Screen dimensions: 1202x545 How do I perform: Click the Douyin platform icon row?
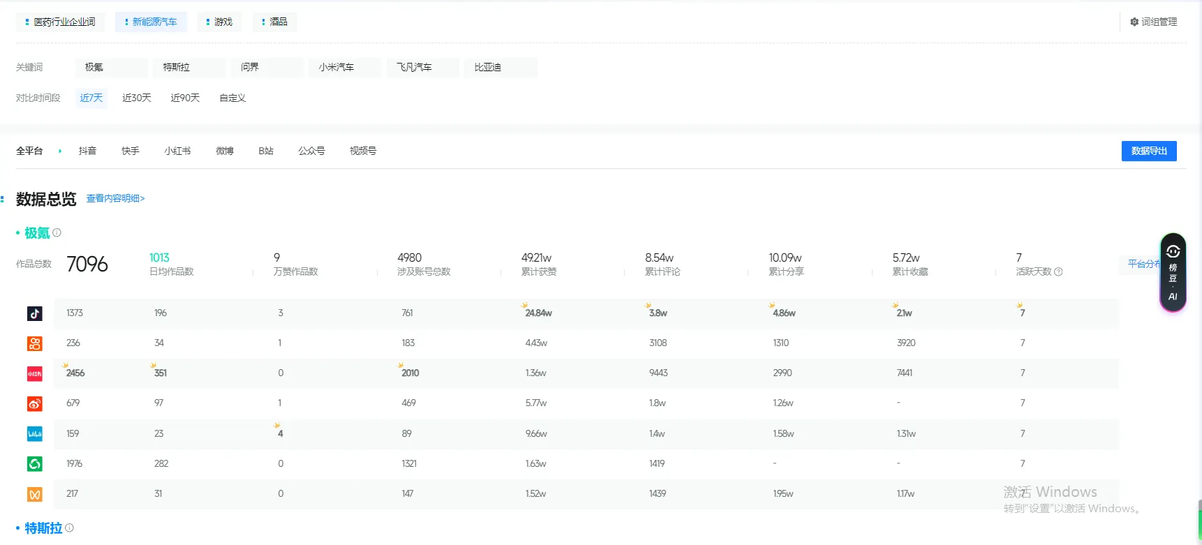pyautogui.click(x=35, y=313)
